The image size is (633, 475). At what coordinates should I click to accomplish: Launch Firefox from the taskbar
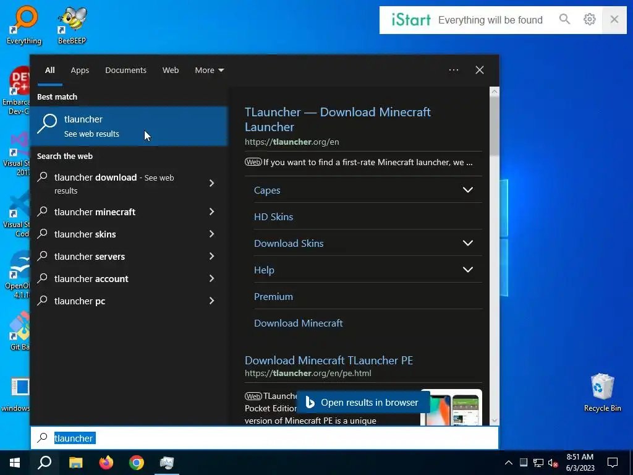tap(106, 463)
